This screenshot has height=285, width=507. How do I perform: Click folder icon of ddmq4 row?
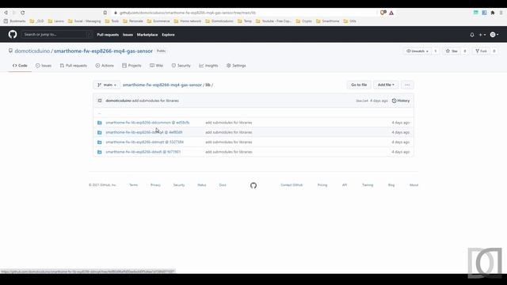pos(100,132)
